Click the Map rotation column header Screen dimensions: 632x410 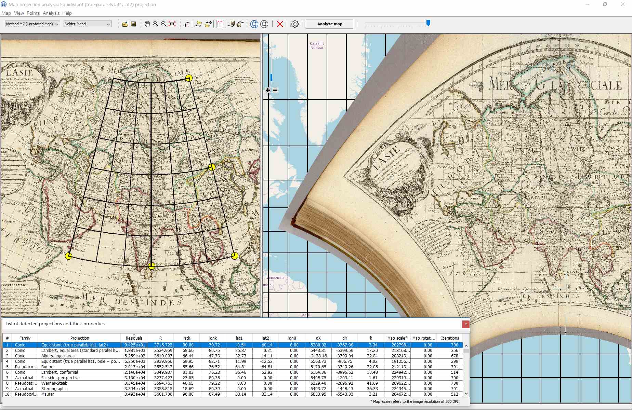click(424, 338)
